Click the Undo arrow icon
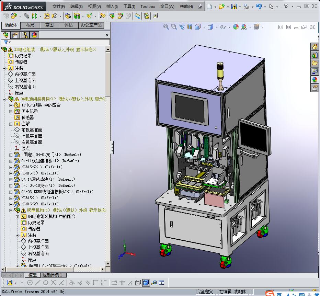 (259, 7)
